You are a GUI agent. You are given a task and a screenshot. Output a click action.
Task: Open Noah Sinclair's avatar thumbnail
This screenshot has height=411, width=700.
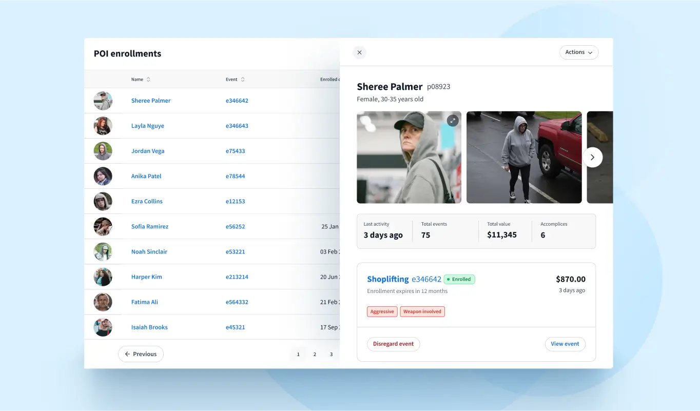pyautogui.click(x=103, y=251)
